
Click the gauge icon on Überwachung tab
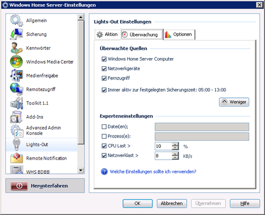(x=125, y=34)
